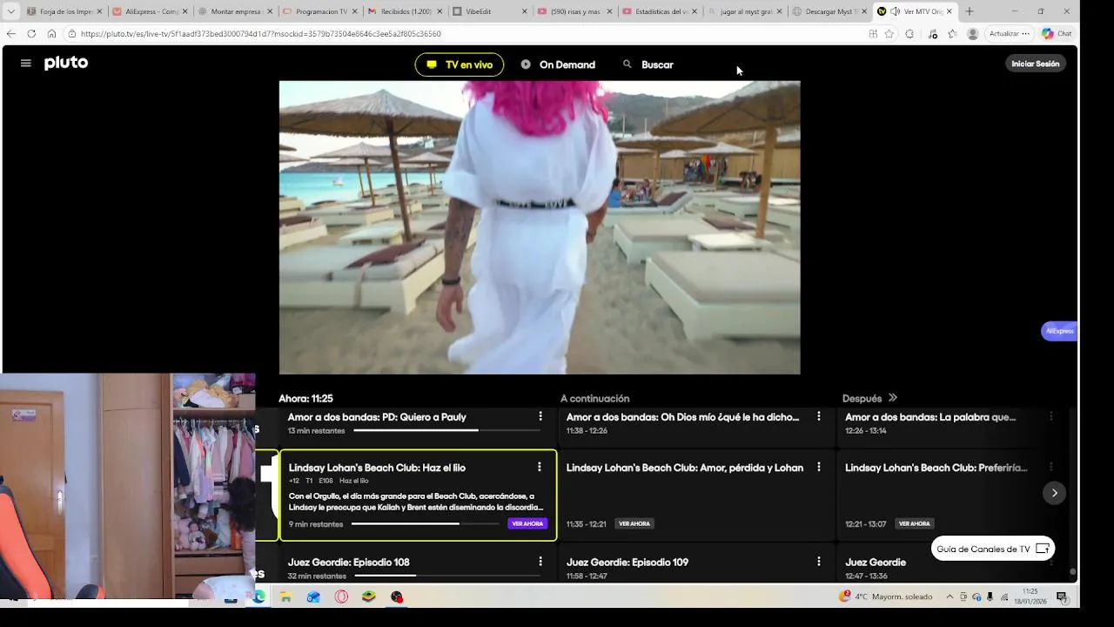Image resolution: width=1114 pixels, height=627 pixels.
Task: Mute the Ver MTV tab audio
Action: pyautogui.click(x=895, y=11)
